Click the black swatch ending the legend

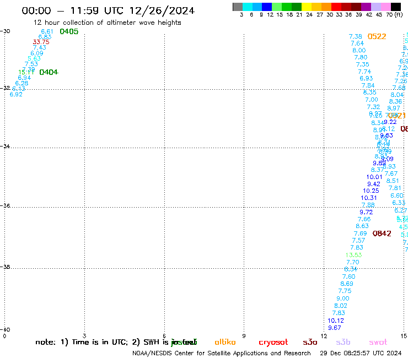pos(395,7)
